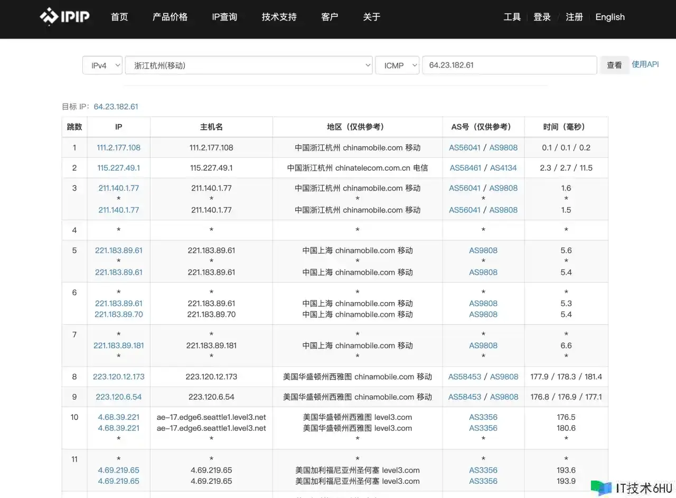This screenshot has width=676, height=498.
Task: Expand the IPv4 protocol dropdown
Action: 102,65
